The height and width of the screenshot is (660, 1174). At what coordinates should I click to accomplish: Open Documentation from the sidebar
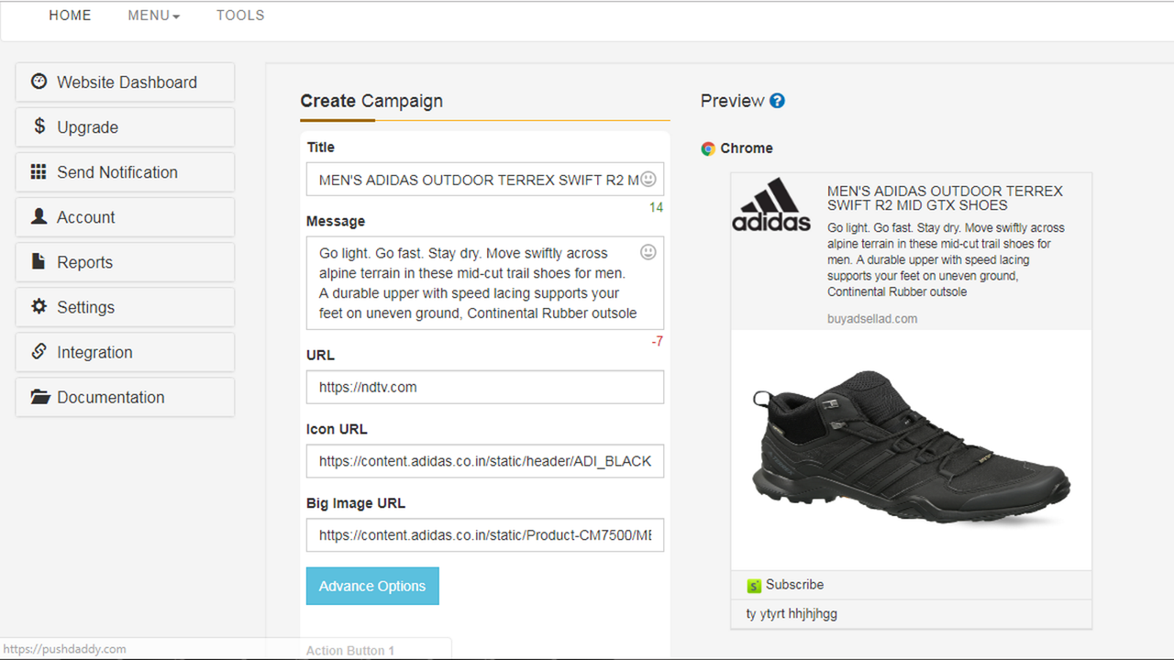point(125,397)
